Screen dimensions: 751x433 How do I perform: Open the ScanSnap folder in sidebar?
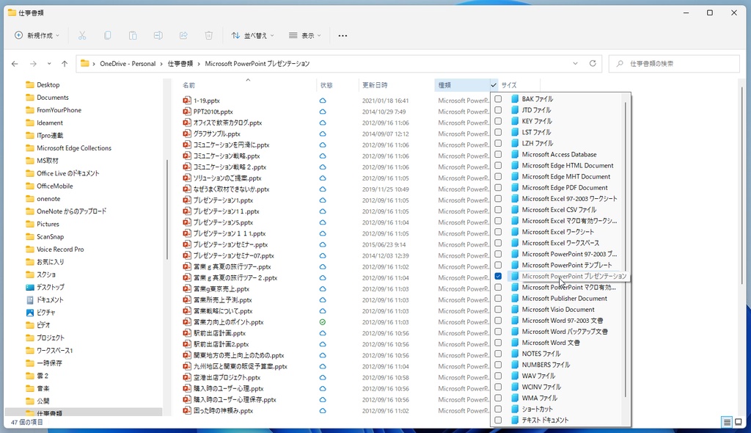[51, 237]
